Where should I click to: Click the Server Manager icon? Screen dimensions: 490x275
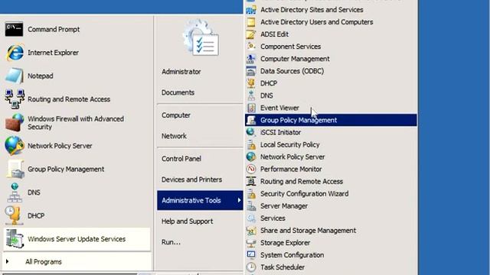coord(251,205)
